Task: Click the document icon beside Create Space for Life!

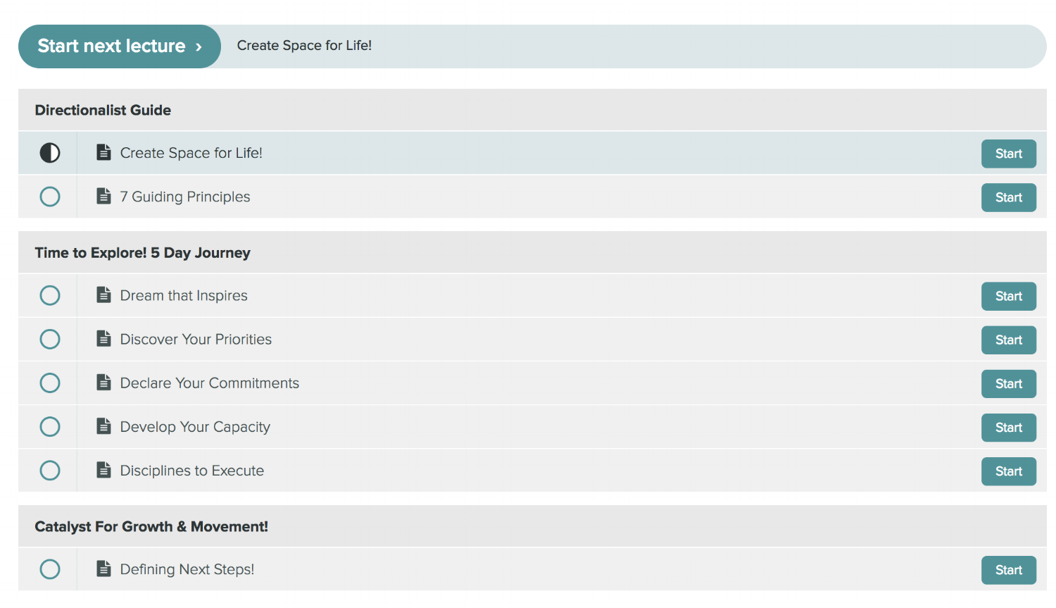Action: [103, 152]
